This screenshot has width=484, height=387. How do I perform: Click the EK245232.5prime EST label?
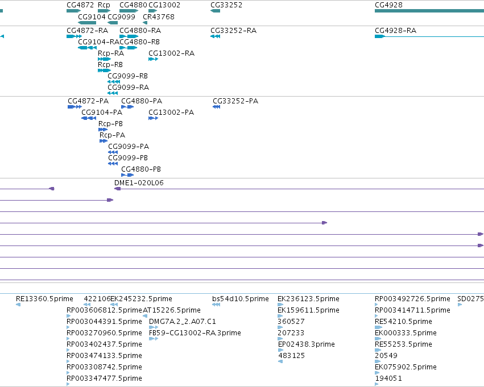click(141, 299)
